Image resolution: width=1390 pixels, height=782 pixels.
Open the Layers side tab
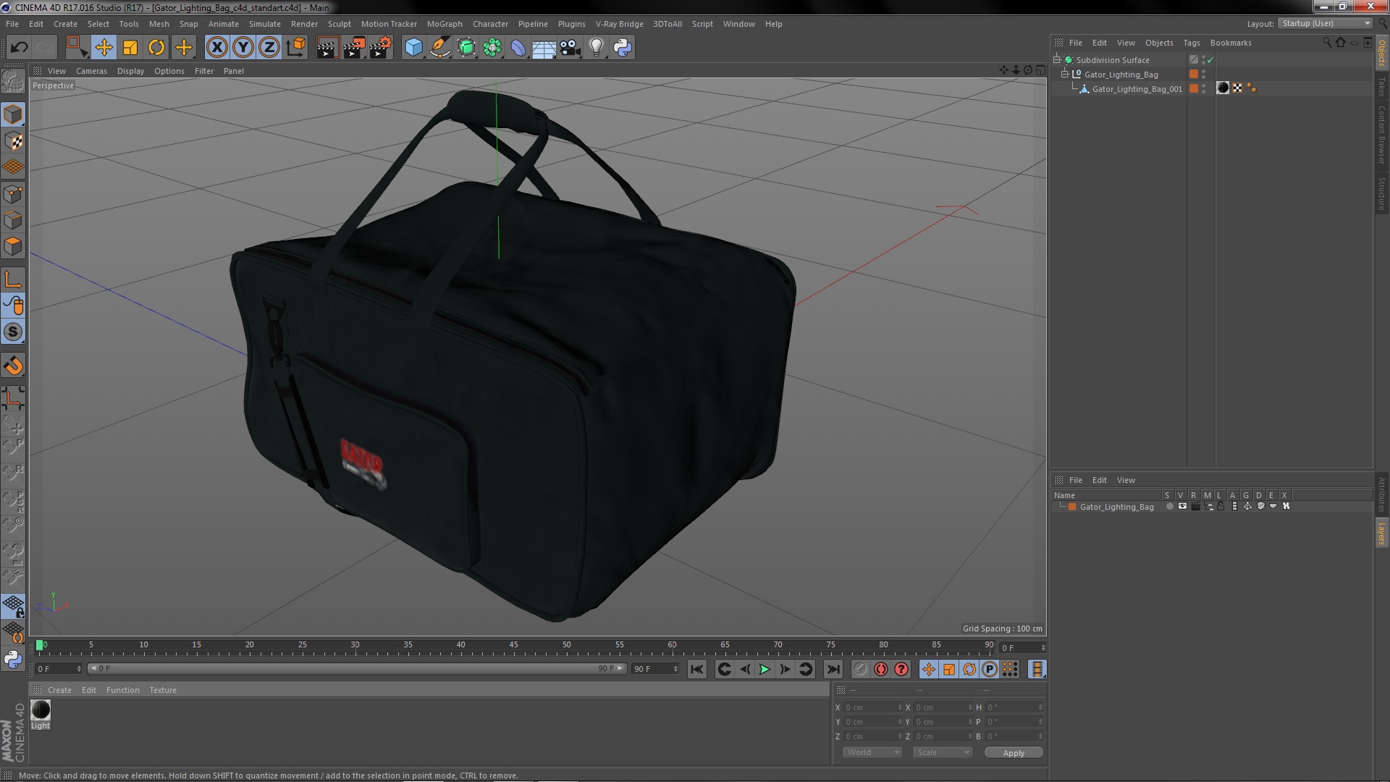(1381, 533)
